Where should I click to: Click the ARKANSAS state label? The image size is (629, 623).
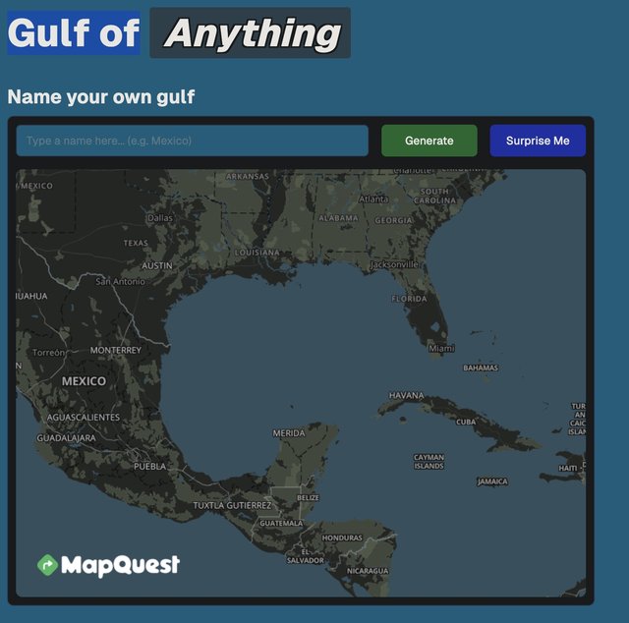tap(248, 176)
